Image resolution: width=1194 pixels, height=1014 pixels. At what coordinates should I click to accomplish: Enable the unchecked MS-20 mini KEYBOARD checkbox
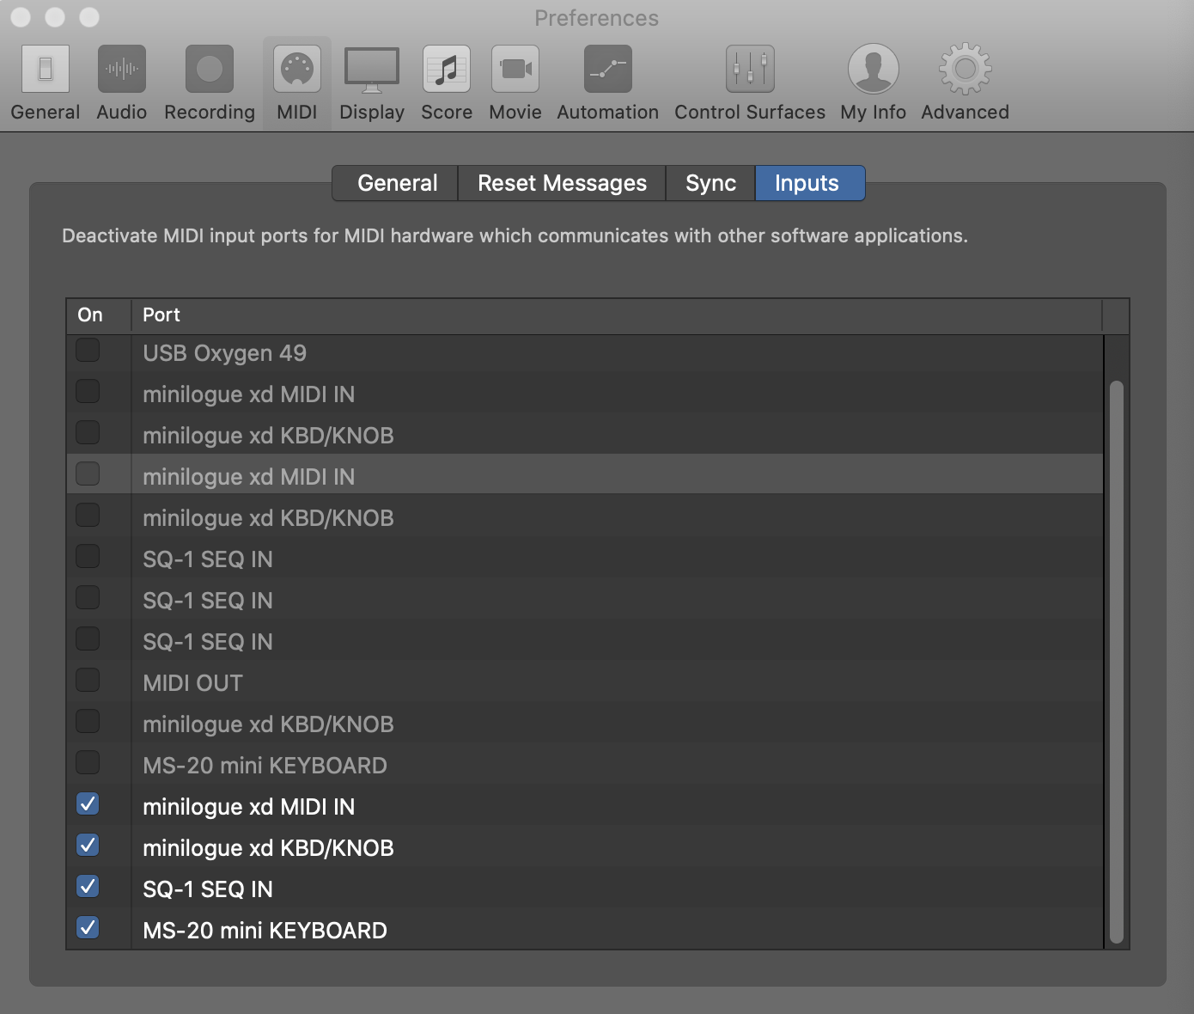(x=88, y=763)
